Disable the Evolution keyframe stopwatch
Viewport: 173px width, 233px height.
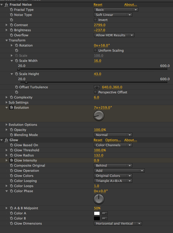pos(11,107)
